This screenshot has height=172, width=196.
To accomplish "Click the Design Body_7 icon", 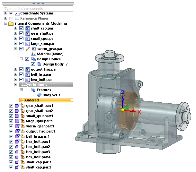I will pyautogui.click(x=39, y=64).
